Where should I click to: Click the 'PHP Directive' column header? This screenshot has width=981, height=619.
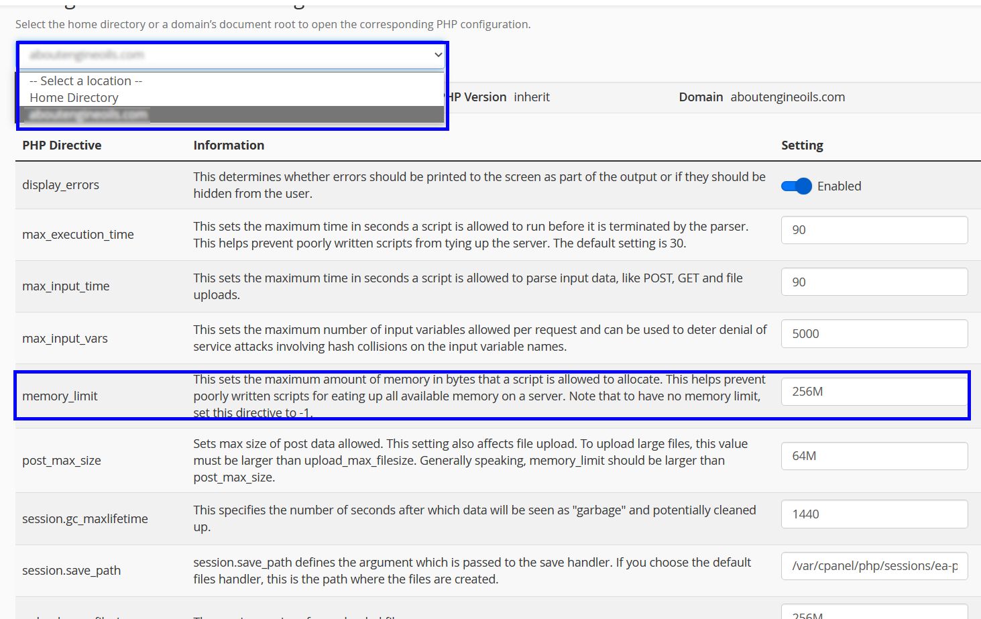(62, 146)
